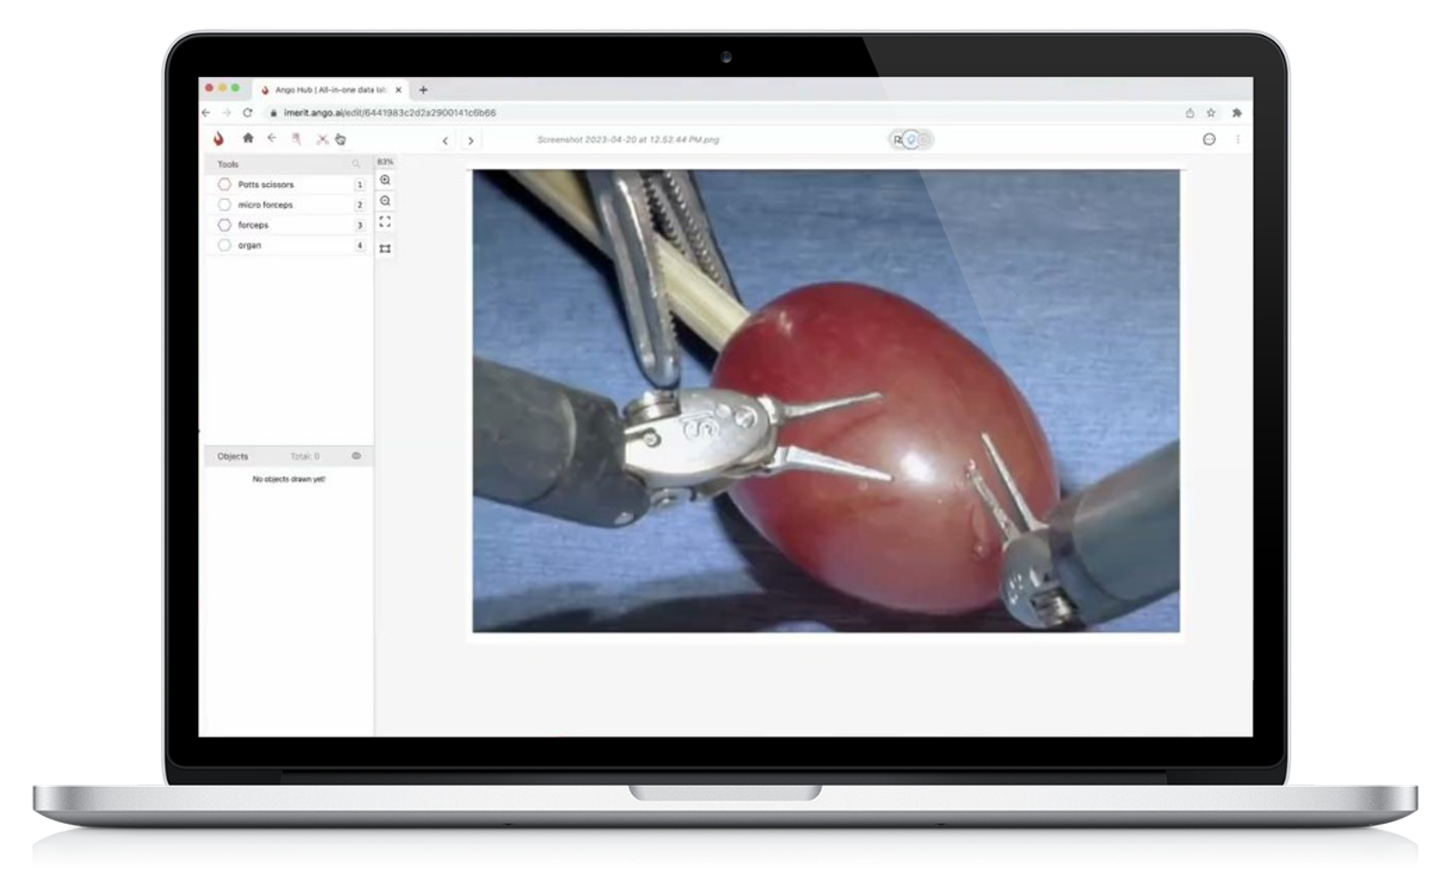The image size is (1452, 871).
Task: Choose the organ label class
Action: pos(250,245)
